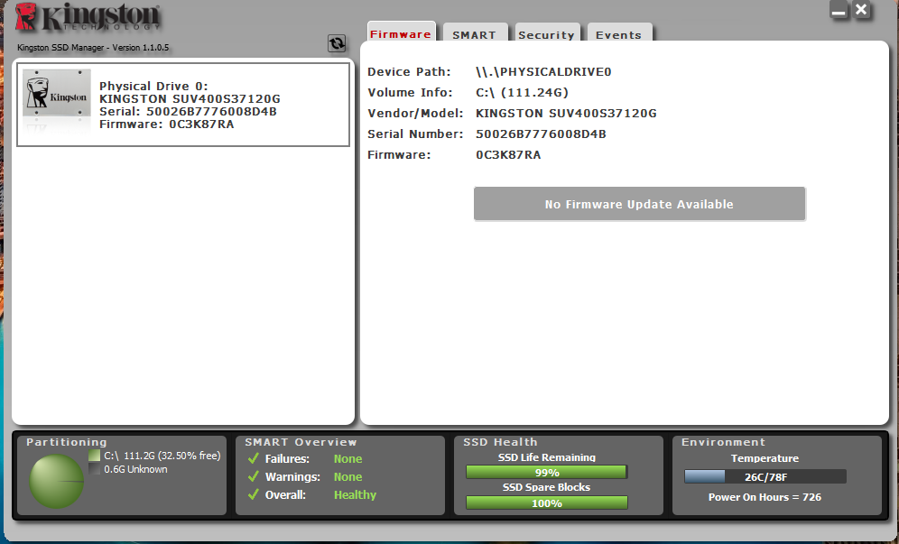Click the Kingston SSD Manager version text
Image resolution: width=899 pixels, height=544 pixels.
(x=93, y=48)
